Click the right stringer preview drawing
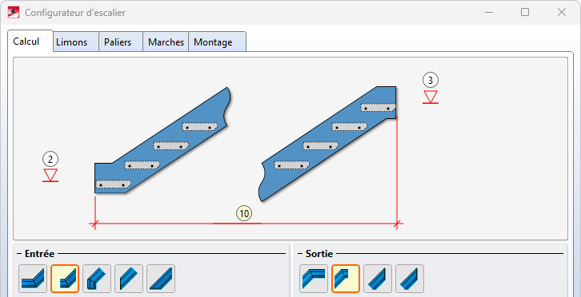This screenshot has height=297, width=581. pos(327,144)
